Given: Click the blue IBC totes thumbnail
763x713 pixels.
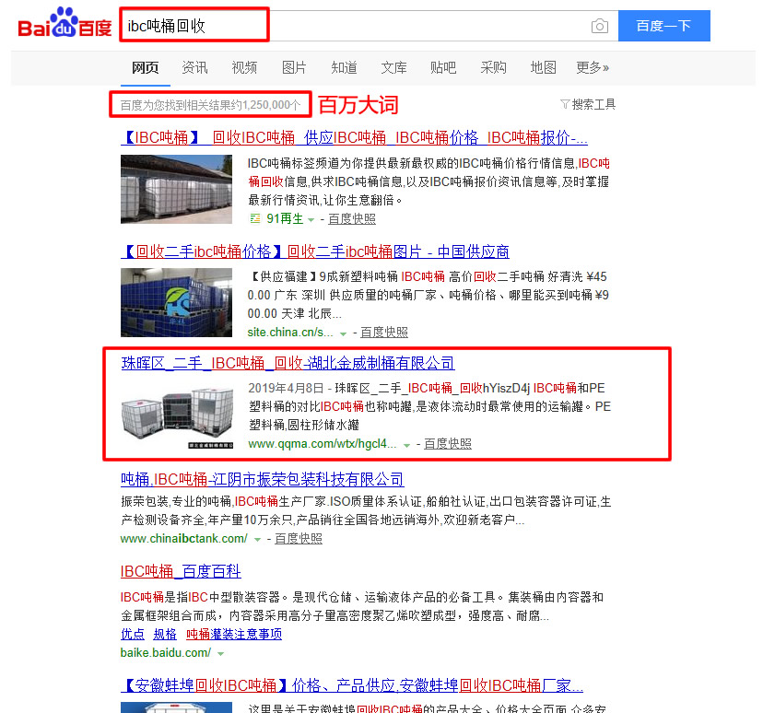Looking at the screenshot, I should [176, 302].
